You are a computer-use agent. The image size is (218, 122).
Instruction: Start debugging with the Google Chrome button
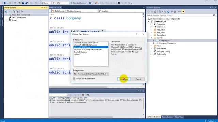[x=79, y=3]
